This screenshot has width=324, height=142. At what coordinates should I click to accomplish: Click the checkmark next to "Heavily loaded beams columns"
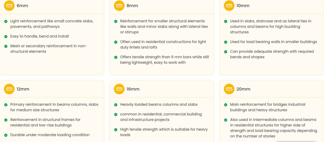coord(116,105)
